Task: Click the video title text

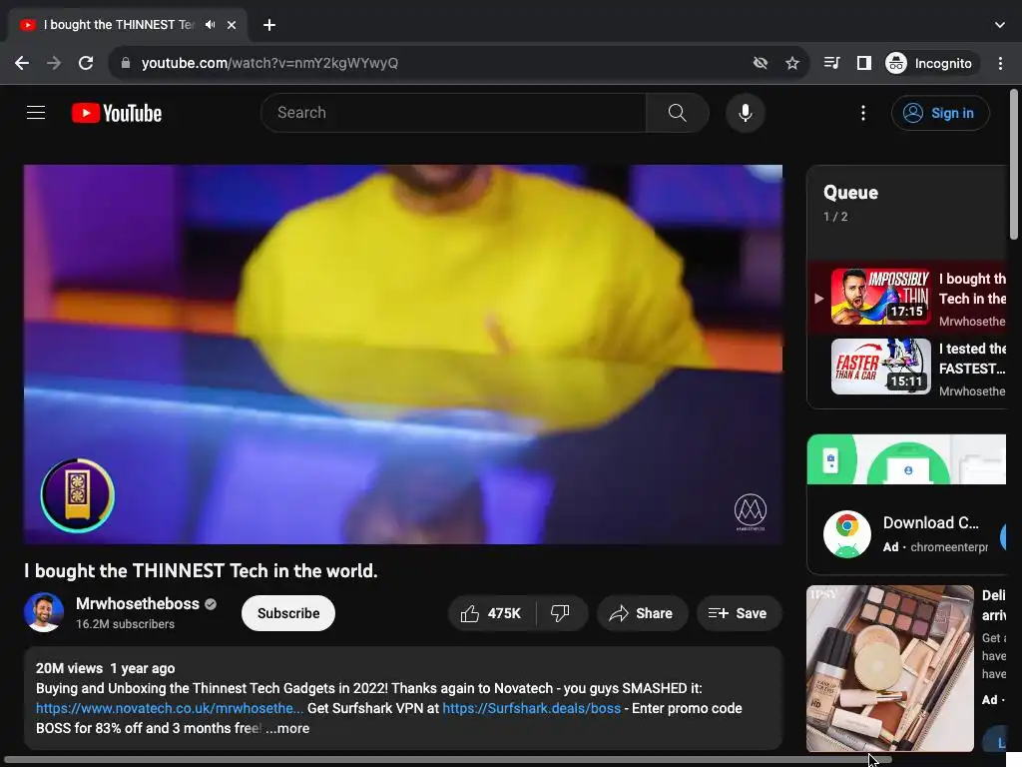Action: 201,570
